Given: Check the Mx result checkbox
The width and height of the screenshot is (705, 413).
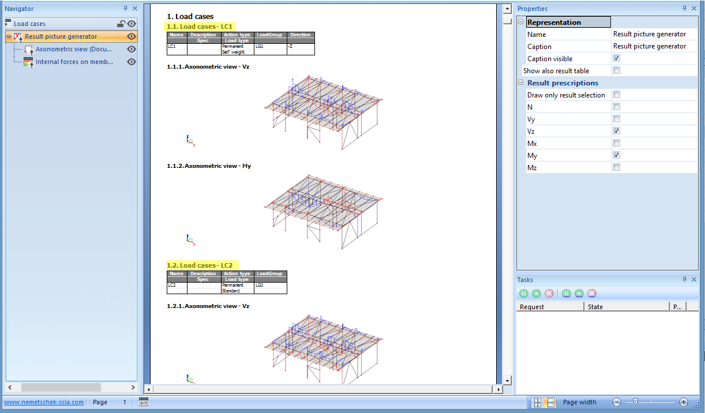Looking at the screenshot, I should (617, 143).
